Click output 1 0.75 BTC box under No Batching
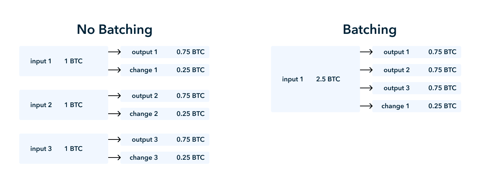Screen dimensions: 480x184 click(x=165, y=52)
